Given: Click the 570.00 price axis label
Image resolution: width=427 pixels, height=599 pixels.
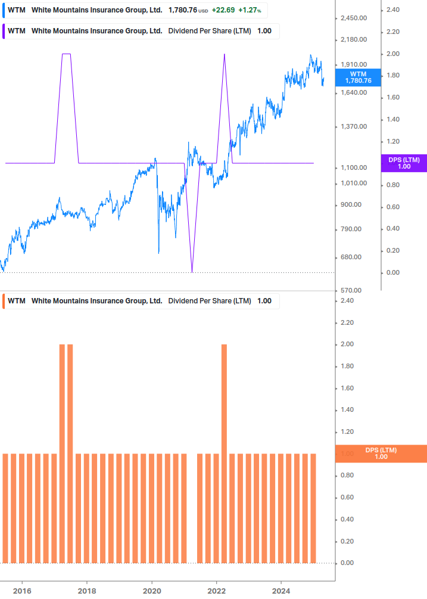Looking at the screenshot, I should pos(351,290).
